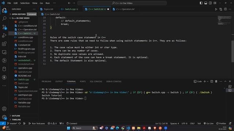Open the customize layout control
The width and height of the screenshot is (234, 131).
215,3
